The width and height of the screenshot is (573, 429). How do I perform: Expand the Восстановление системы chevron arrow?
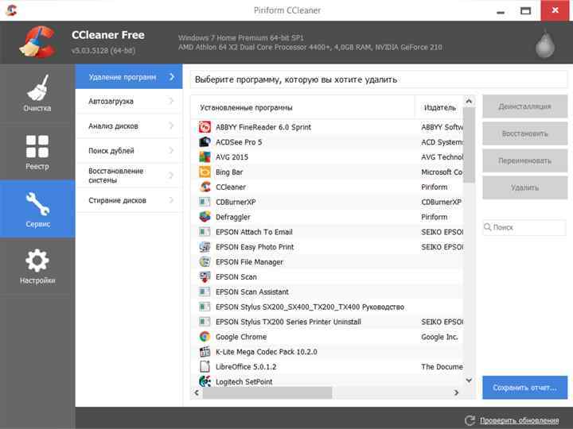point(171,176)
